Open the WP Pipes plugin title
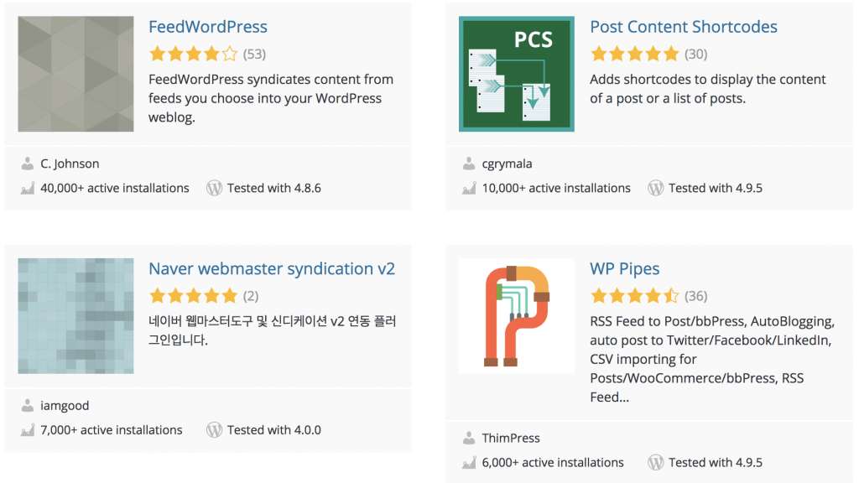Viewport: 859px width, 483px height. coord(624,269)
